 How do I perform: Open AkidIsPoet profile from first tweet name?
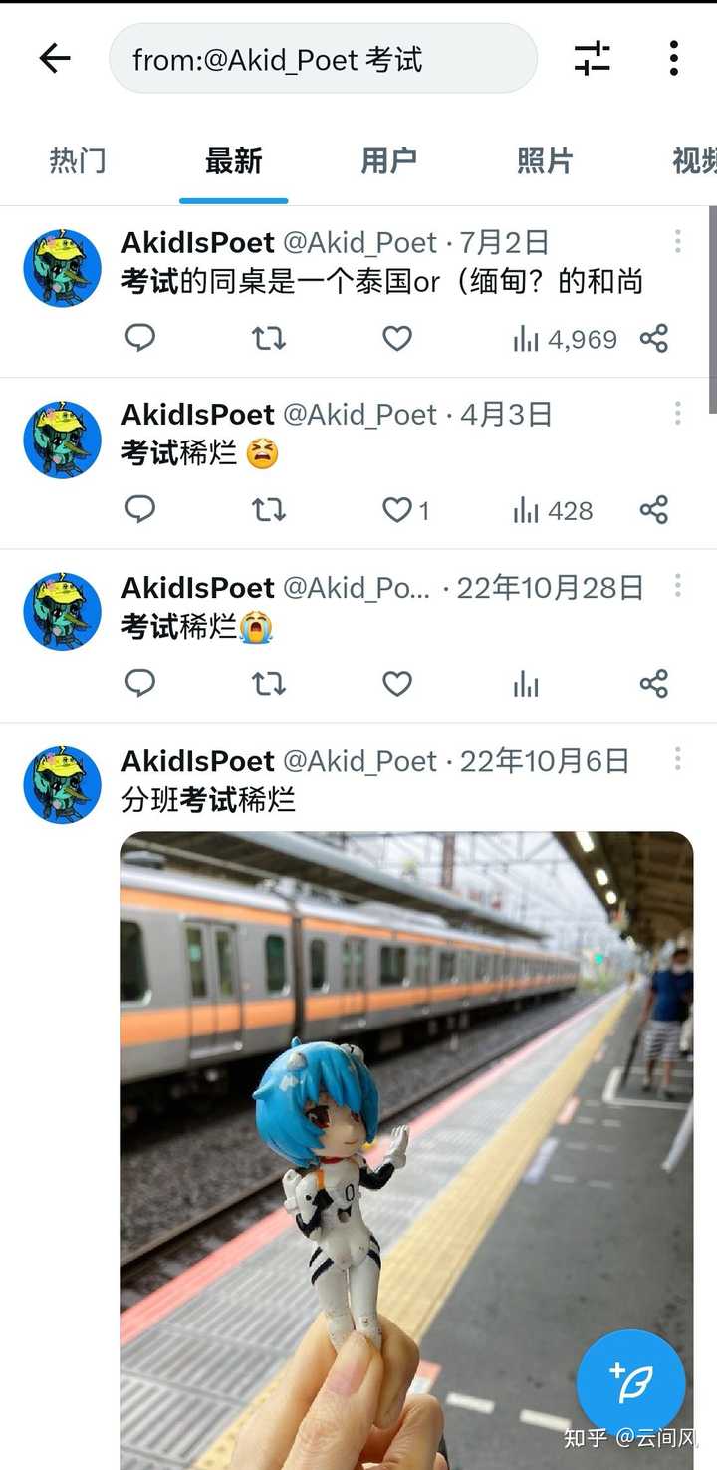(x=198, y=242)
